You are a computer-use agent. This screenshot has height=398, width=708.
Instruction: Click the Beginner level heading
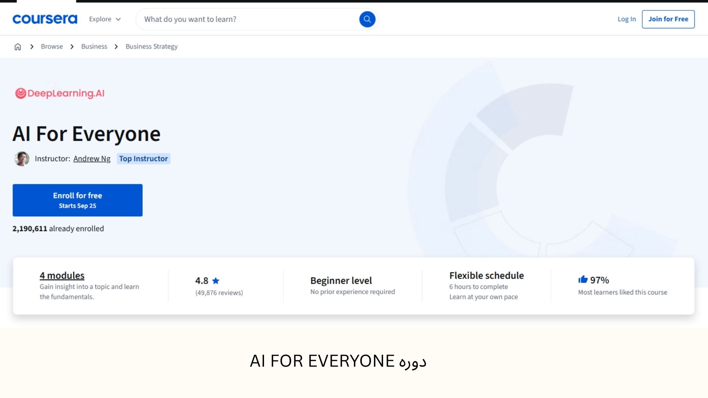(x=341, y=280)
